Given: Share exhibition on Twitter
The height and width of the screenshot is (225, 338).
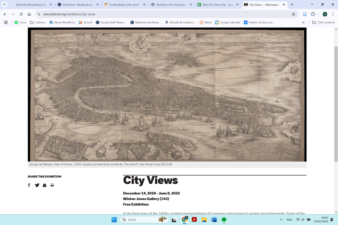Looking at the screenshot, I should click(x=37, y=185).
